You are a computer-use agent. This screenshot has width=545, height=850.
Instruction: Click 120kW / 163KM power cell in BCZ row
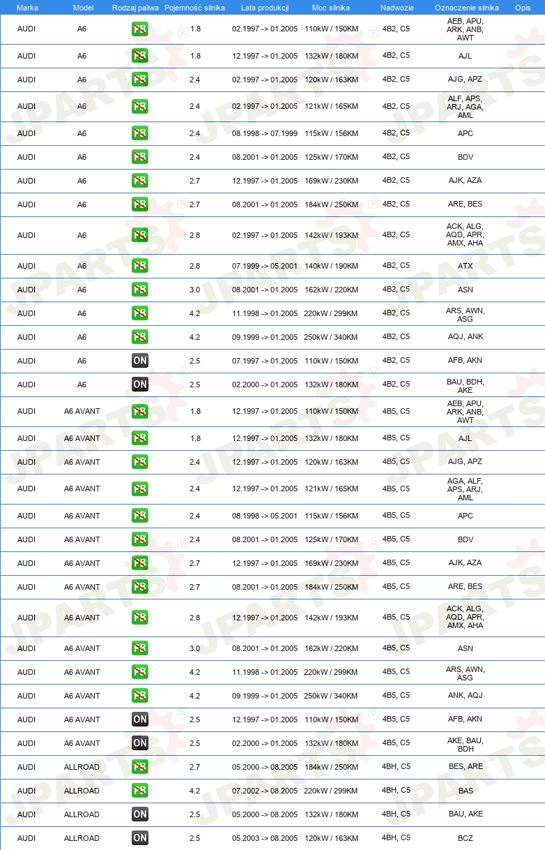pyautogui.click(x=331, y=838)
